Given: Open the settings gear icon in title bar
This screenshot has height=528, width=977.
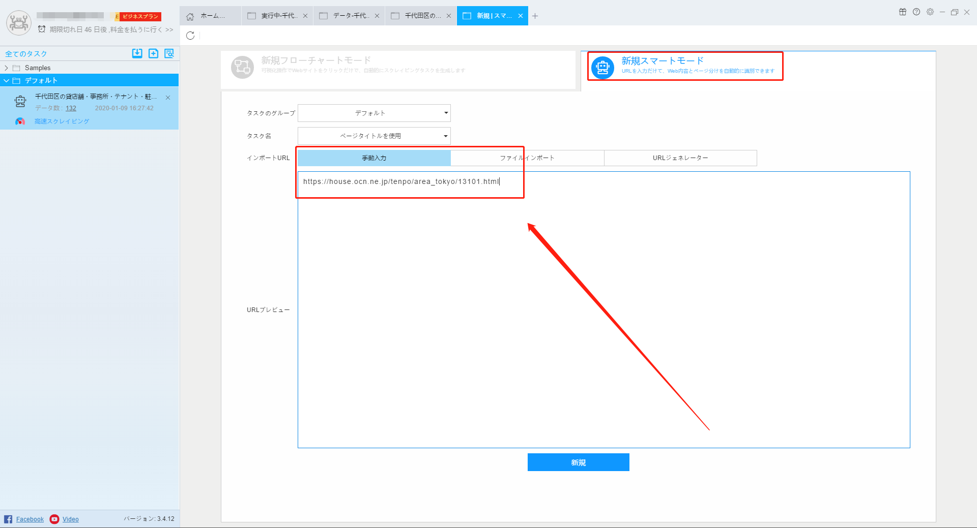Looking at the screenshot, I should [x=930, y=12].
